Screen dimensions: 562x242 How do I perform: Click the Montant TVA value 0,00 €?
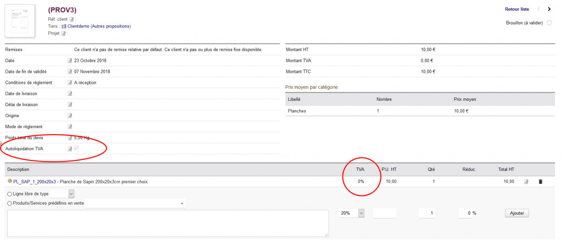click(427, 61)
